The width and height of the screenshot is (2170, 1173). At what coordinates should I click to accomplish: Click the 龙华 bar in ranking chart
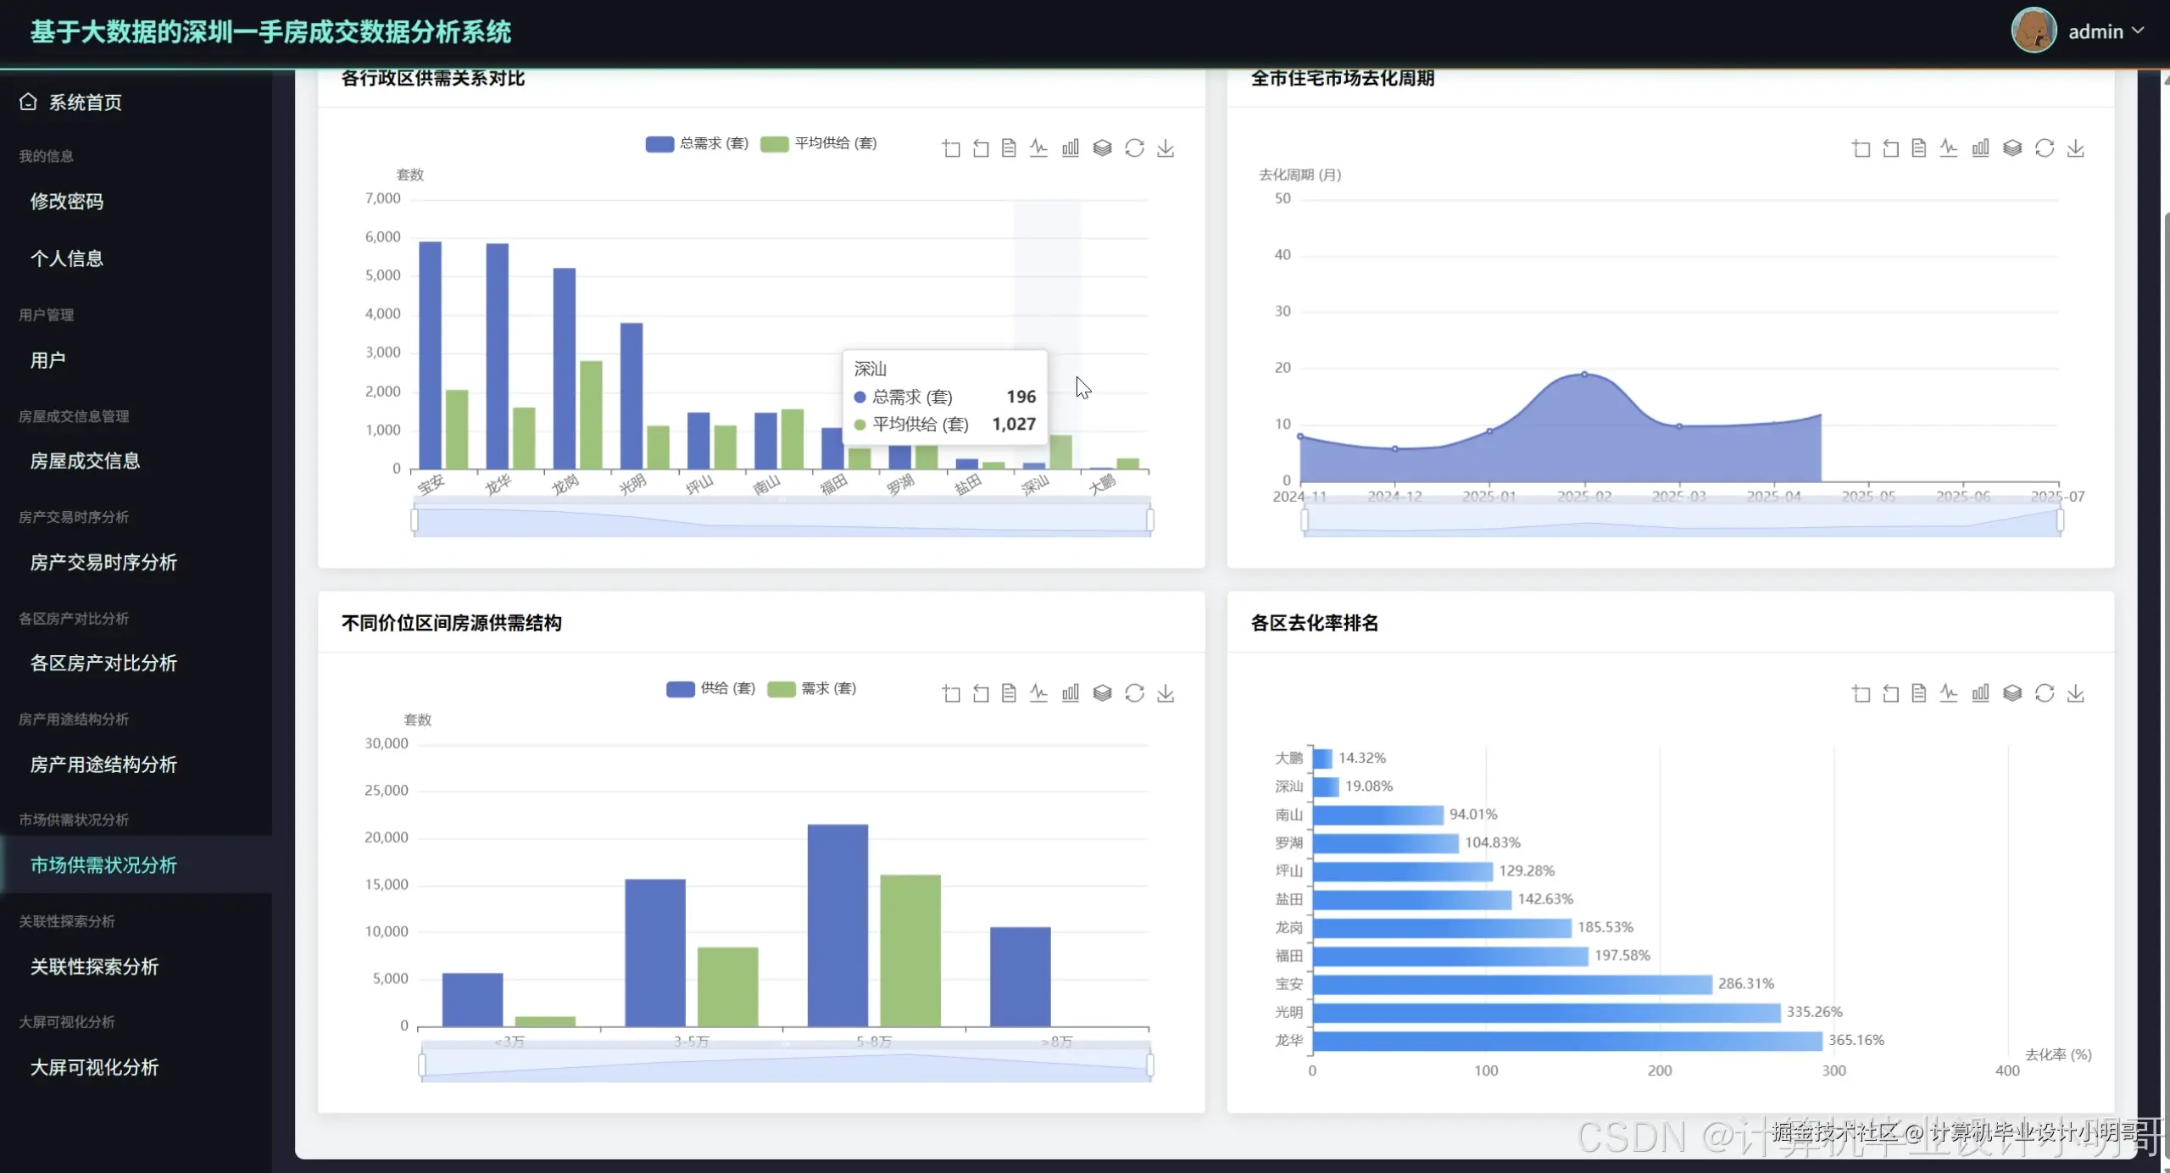(1566, 1040)
